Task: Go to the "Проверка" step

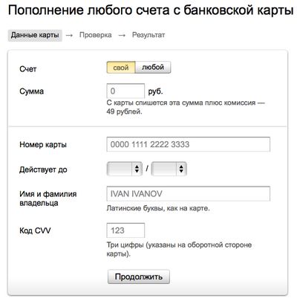Action: (x=96, y=35)
